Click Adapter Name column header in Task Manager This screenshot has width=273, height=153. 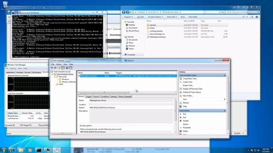13,113
